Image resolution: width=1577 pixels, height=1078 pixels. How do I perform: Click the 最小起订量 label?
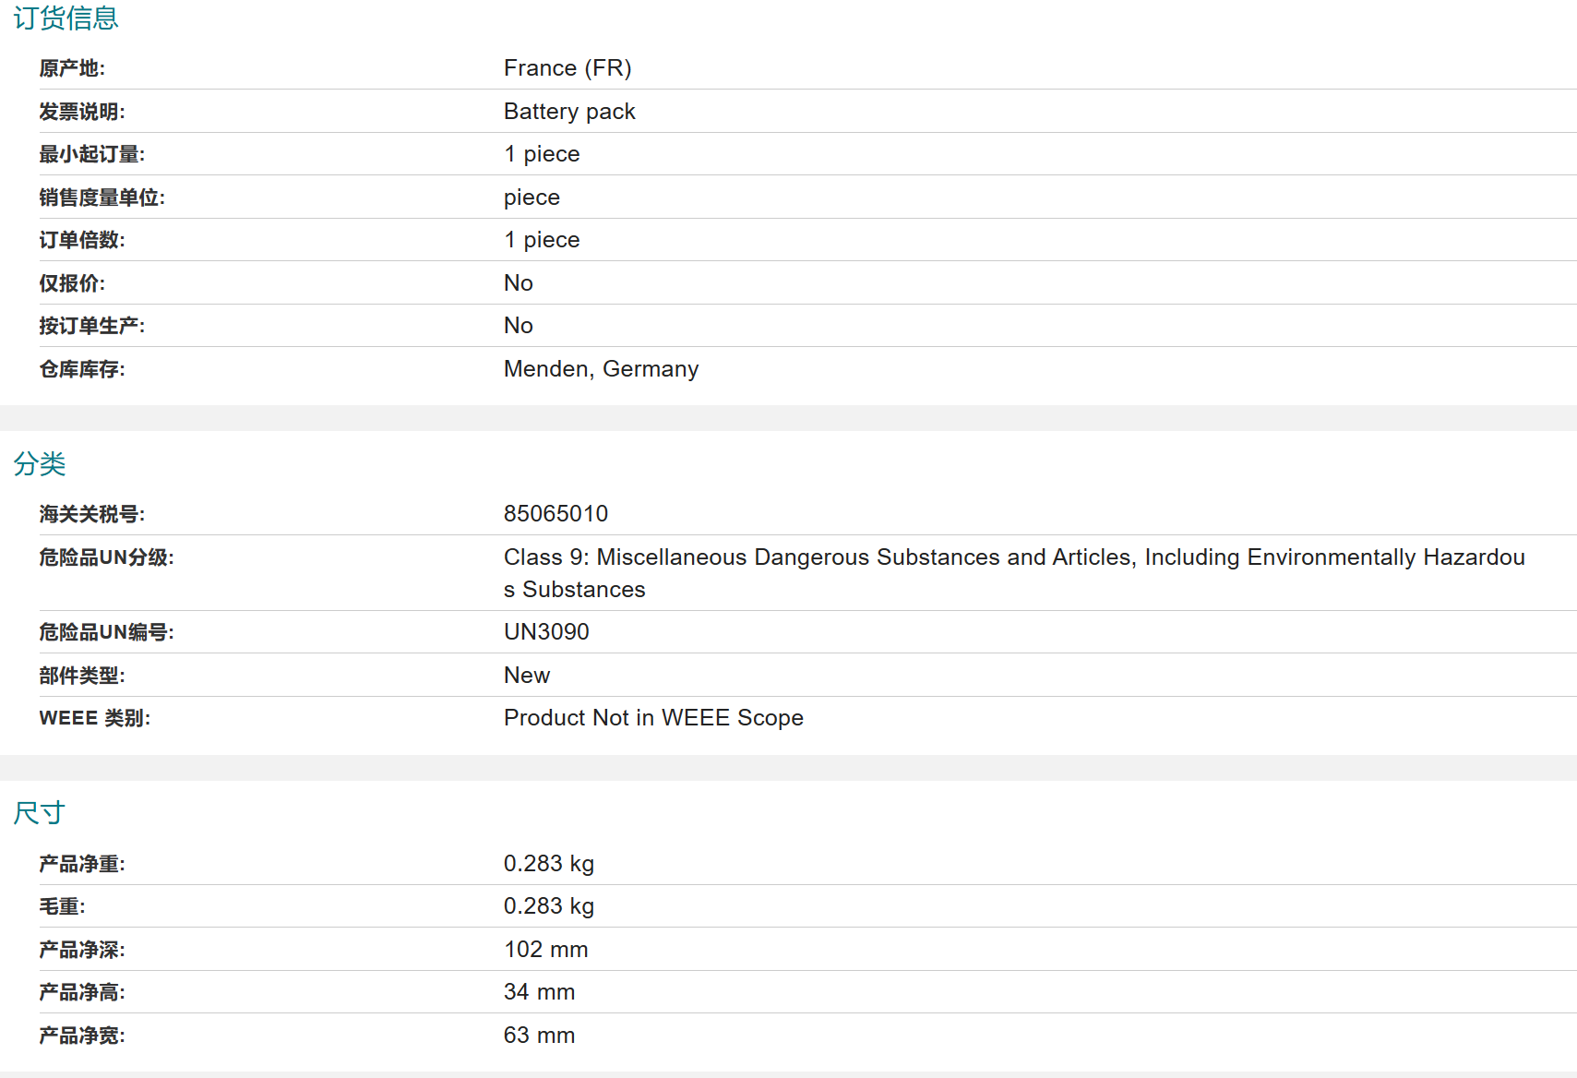coord(91,154)
